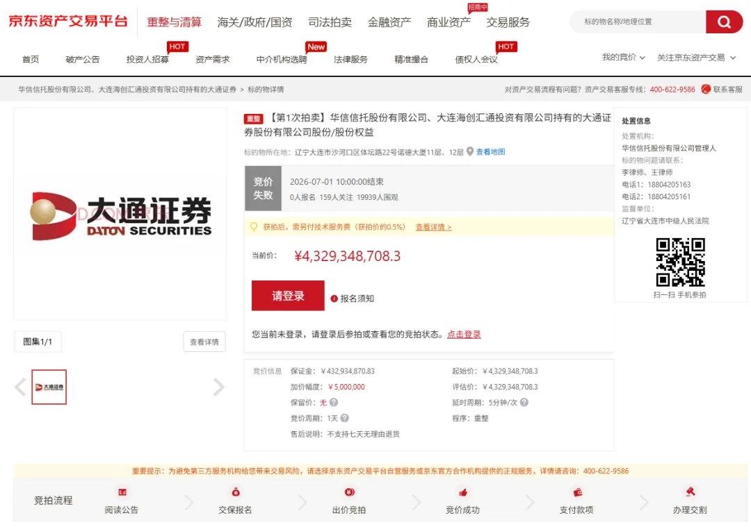Click the red search magnifier button
This screenshot has height=527, width=751.
tap(724, 22)
